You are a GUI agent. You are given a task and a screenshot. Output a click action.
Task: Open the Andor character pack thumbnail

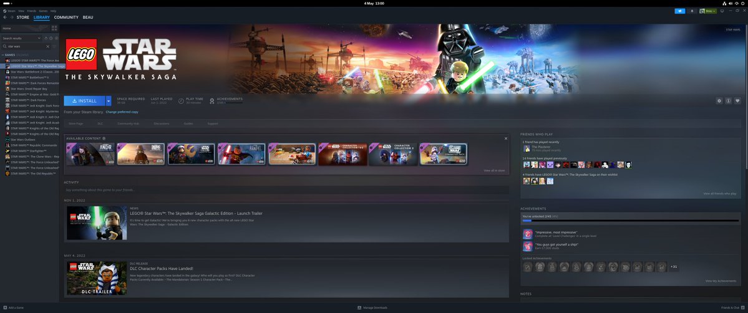90,154
